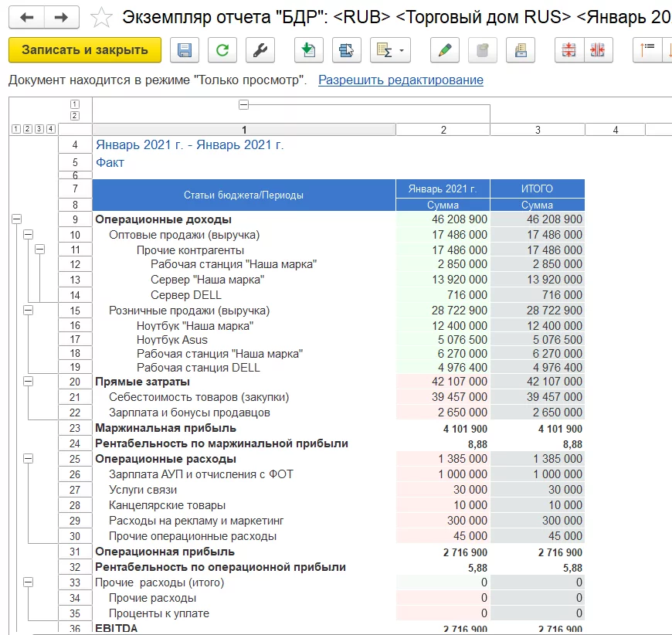Add report to favorites with star icon
Viewport: 672px width, 635px height.
coord(100,17)
